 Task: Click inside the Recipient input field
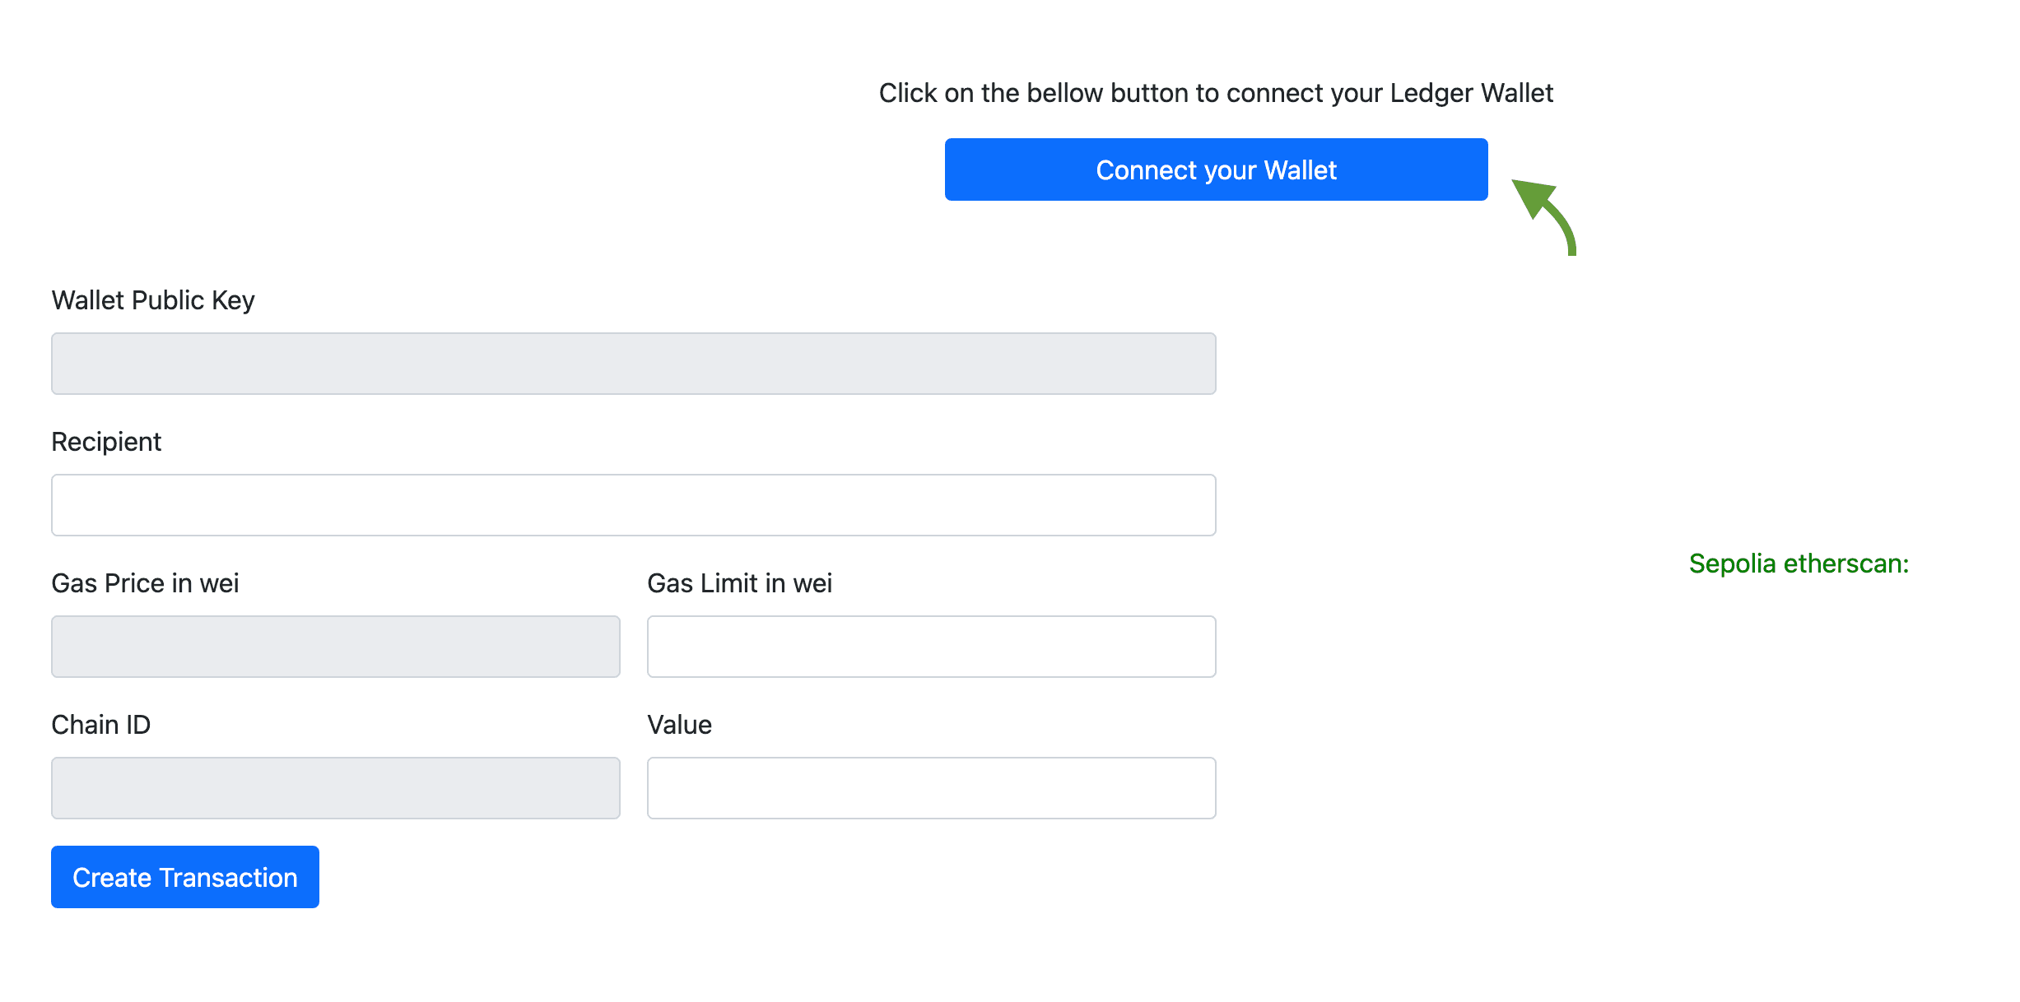(634, 504)
